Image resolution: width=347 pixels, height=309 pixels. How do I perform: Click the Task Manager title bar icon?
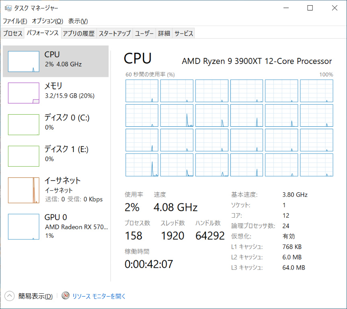tap(8, 8)
